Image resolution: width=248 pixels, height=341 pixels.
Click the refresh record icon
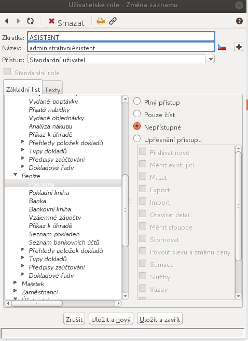click(x=30, y=21)
